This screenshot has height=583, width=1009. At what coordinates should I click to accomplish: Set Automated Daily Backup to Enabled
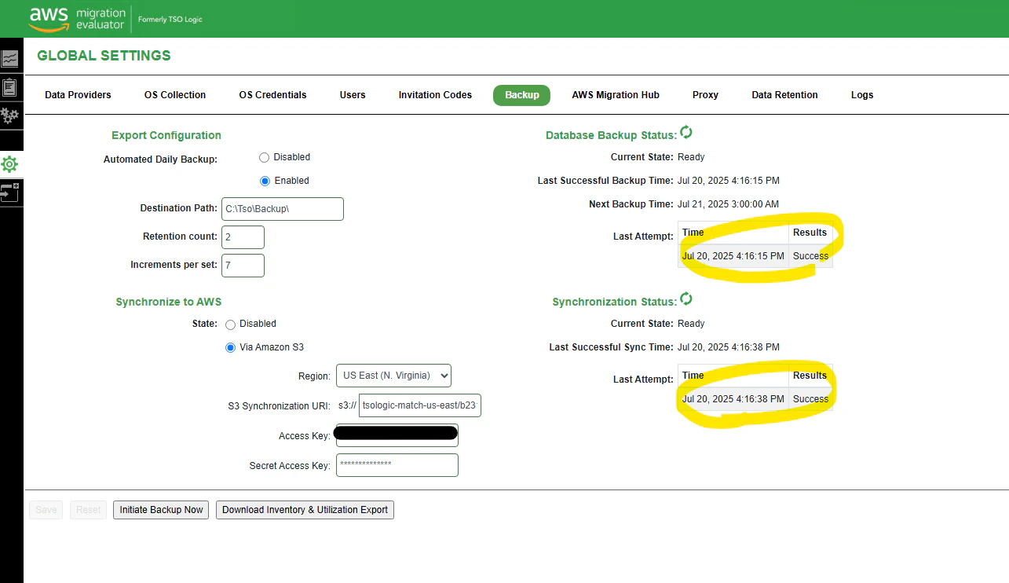[265, 181]
